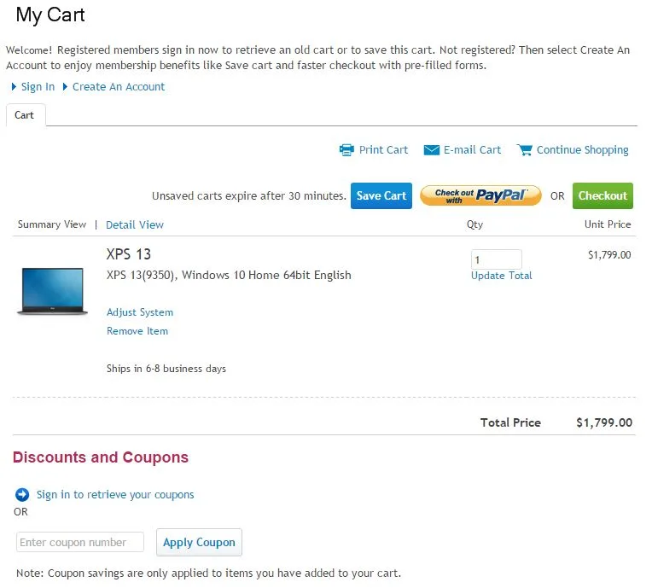The height and width of the screenshot is (588, 652).
Task: Click the Continue Shopping link
Action: (x=582, y=150)
